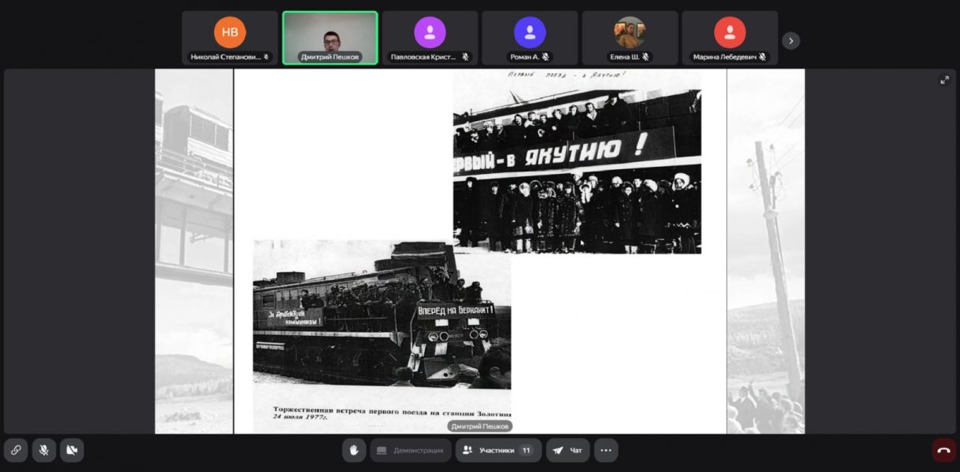This screenshot has width=960, height=472.
Task: Show the next participants with the arrow
Action: [791, 40]
